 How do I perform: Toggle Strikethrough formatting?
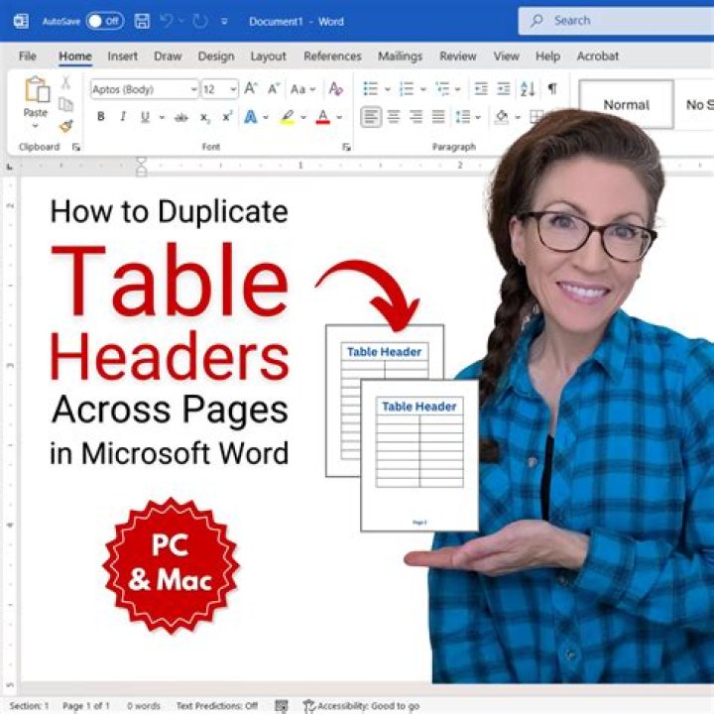180,118
